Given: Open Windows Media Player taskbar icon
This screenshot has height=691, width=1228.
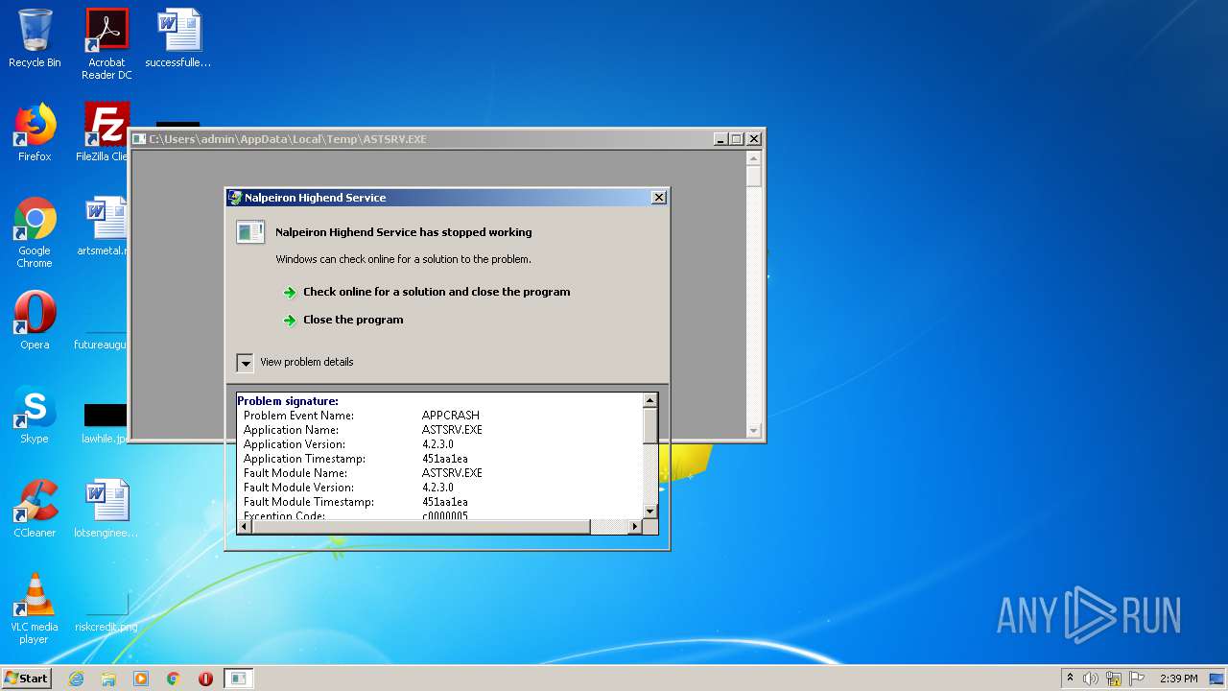Looking at the screenshot, I should click(141, 679).
